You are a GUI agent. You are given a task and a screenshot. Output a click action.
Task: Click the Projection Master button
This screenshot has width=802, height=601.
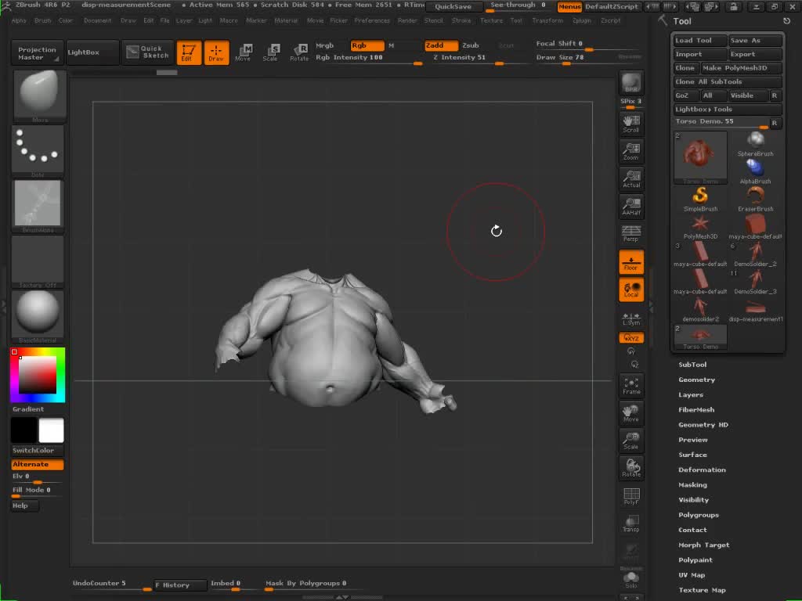click(37, 53)
